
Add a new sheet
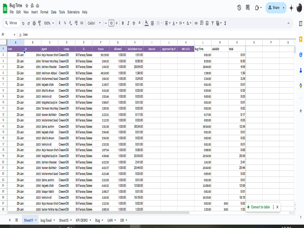[10, 220]
